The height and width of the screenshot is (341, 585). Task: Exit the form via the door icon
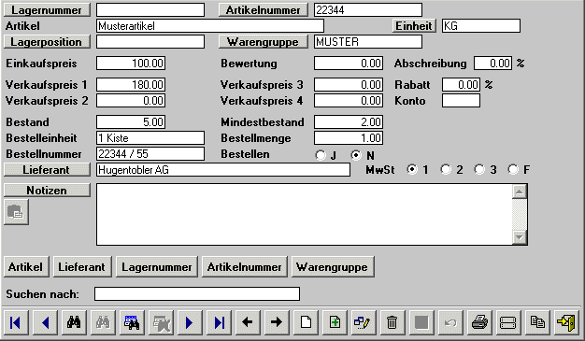(566, 322)
